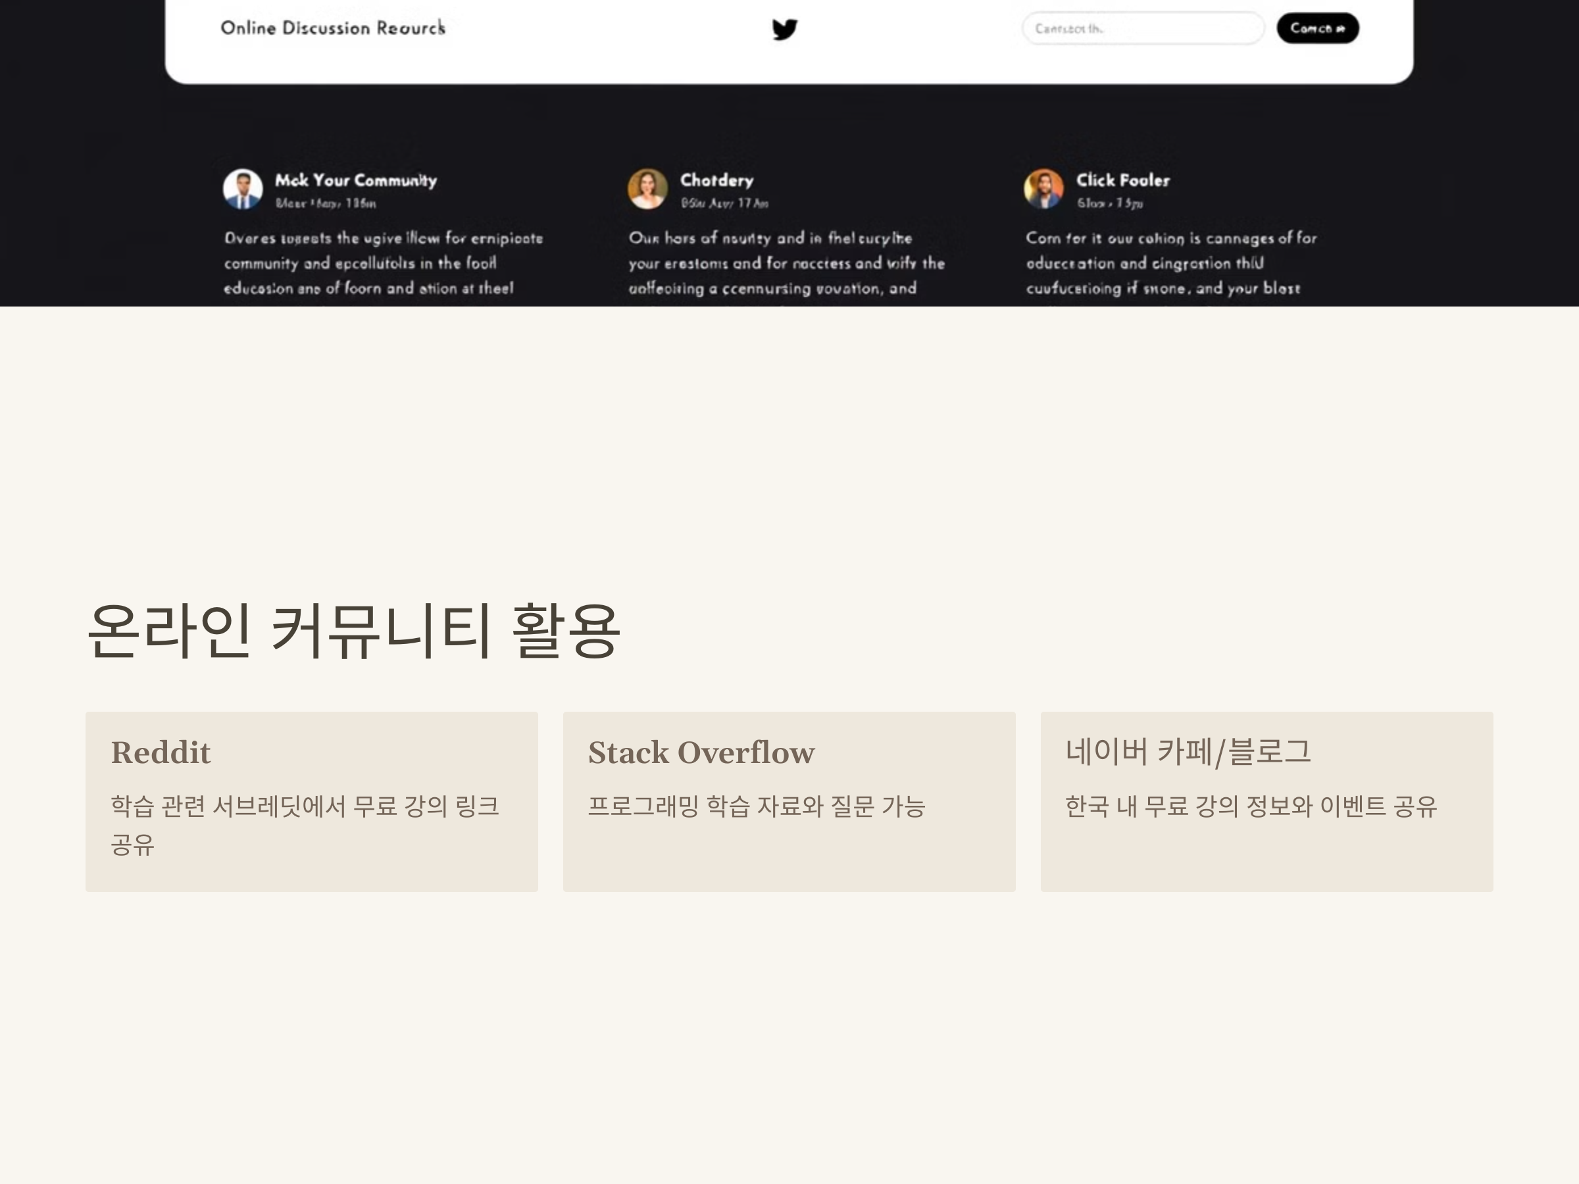Click the black Comch button
Image resolution: width=1579 pixels, height=1184 pixels.
pyautogui.click(x=1317, y=28)
